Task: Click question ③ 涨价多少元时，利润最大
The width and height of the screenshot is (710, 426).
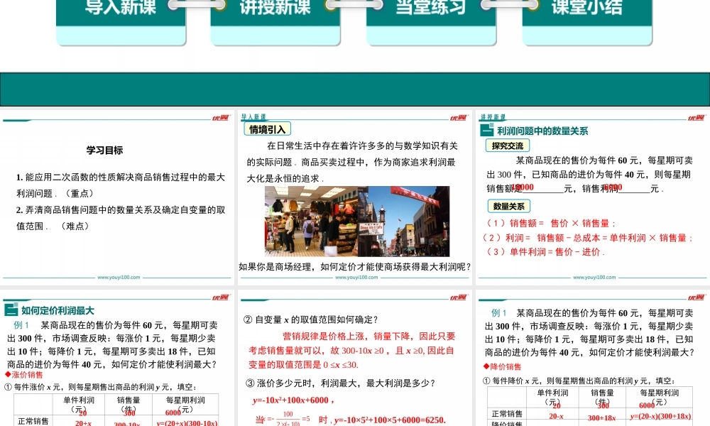Action: (x=341, y=383)
